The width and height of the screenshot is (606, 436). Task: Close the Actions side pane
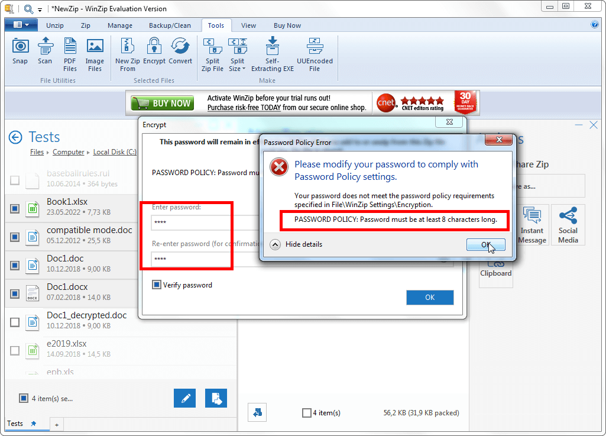594,125
